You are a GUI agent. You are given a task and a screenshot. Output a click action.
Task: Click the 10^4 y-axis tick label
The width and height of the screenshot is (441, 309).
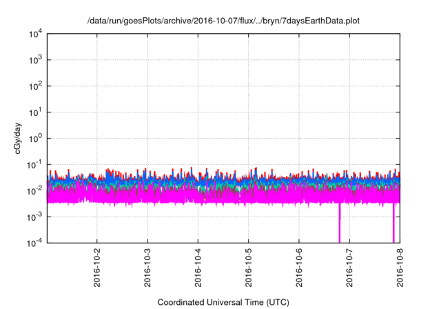(x=35, y=34)
